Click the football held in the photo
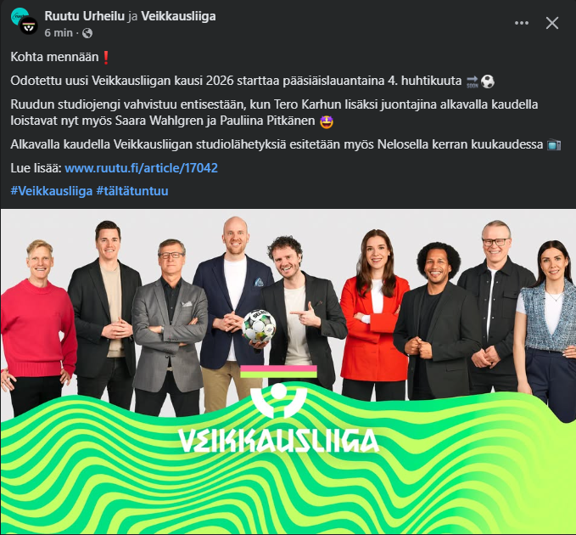This screenshot has height=535, width=576. pyautogui.click(x=259, y=326)
